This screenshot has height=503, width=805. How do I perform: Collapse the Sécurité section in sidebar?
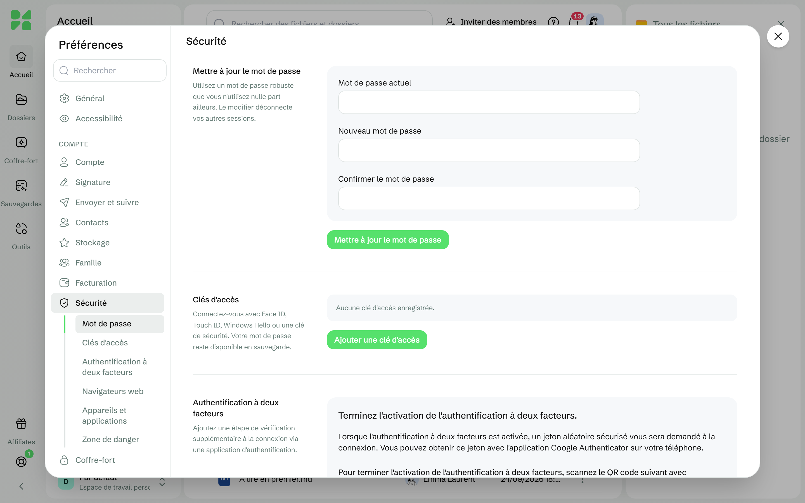click(107, 303)
